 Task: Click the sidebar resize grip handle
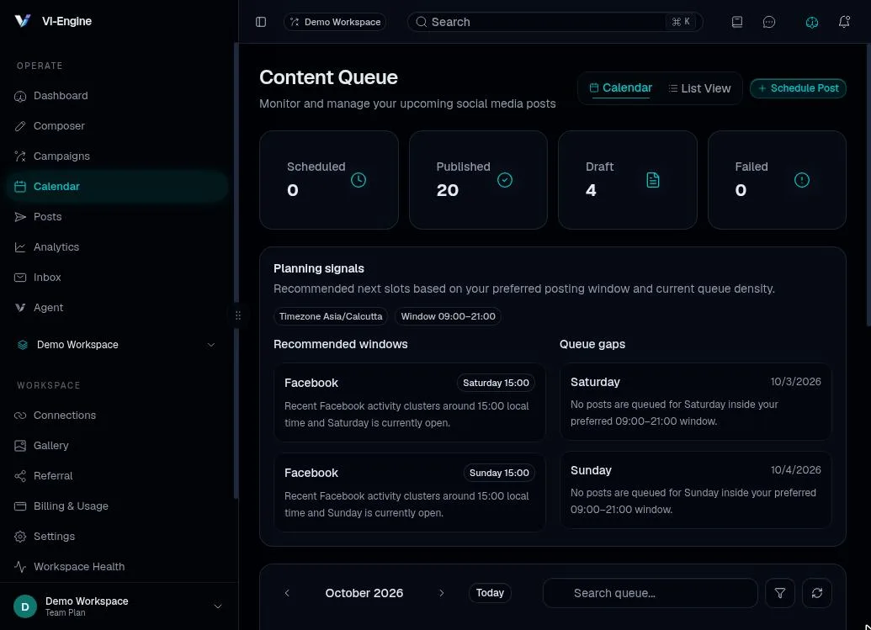238,315
